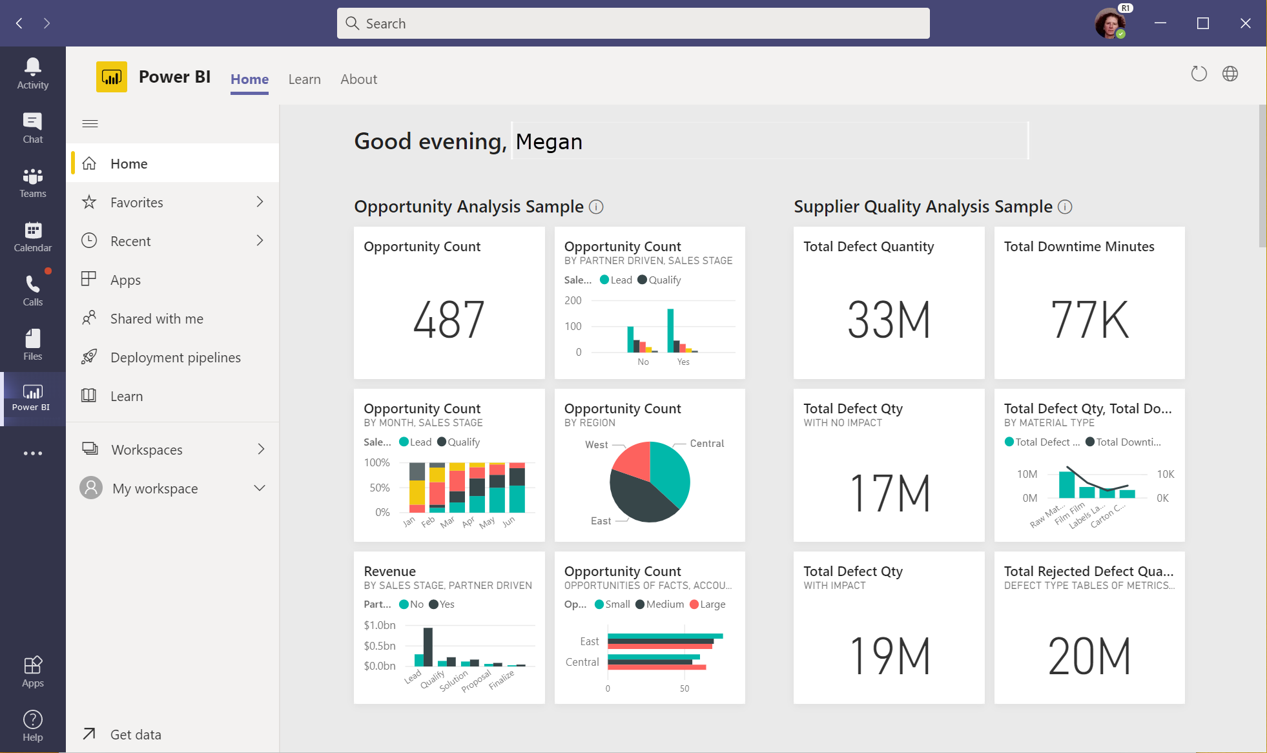Viewport: 1267px width, 753px height.
Task: Expand the Favorites section
Action: point(260,201)
